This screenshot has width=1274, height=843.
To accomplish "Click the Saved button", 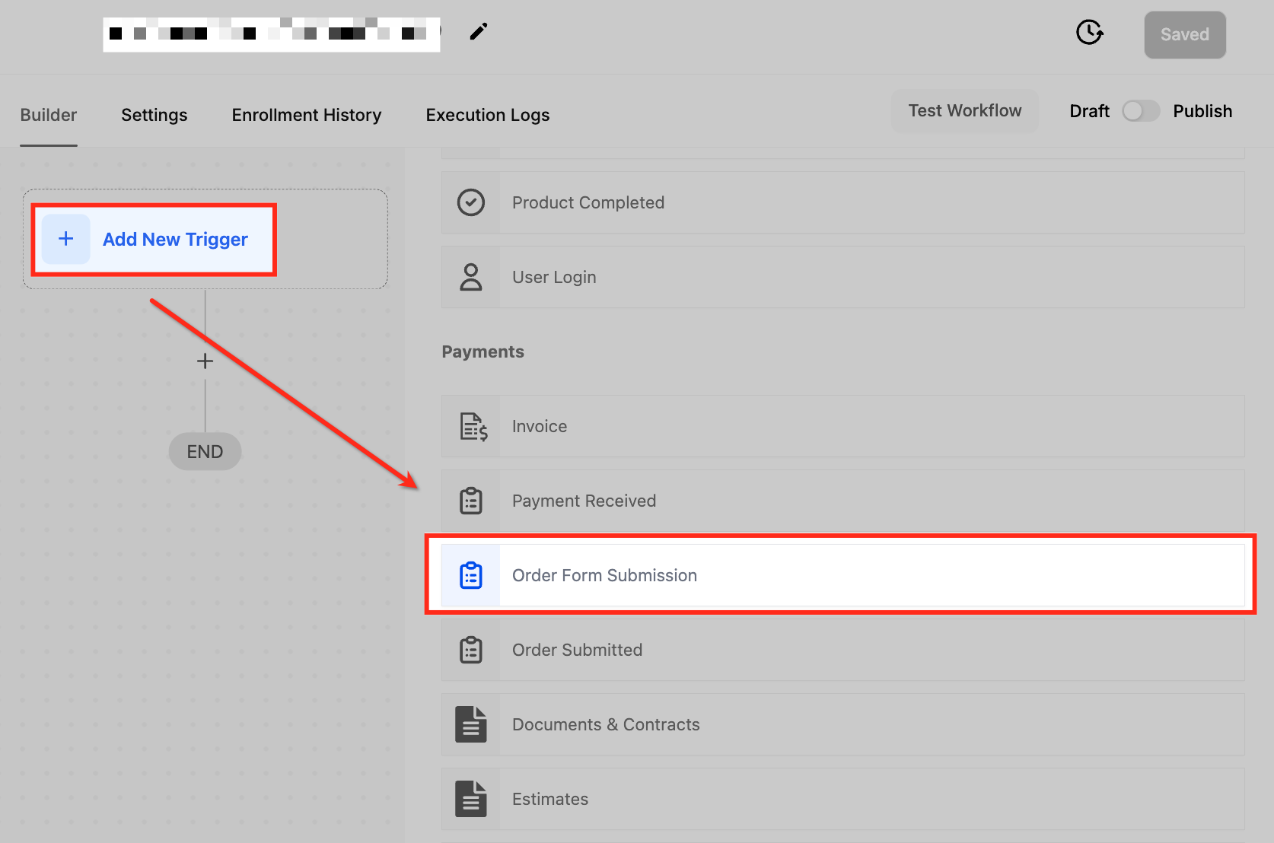I will pos(1184,35).
